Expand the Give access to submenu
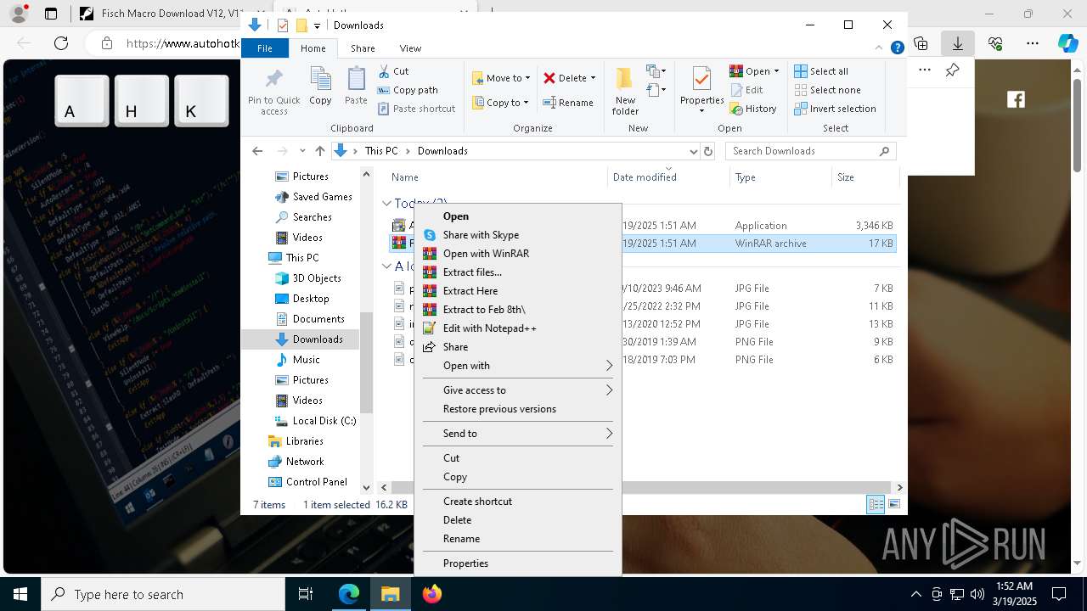Screen dimensions: 1087x611 point(518,390)
